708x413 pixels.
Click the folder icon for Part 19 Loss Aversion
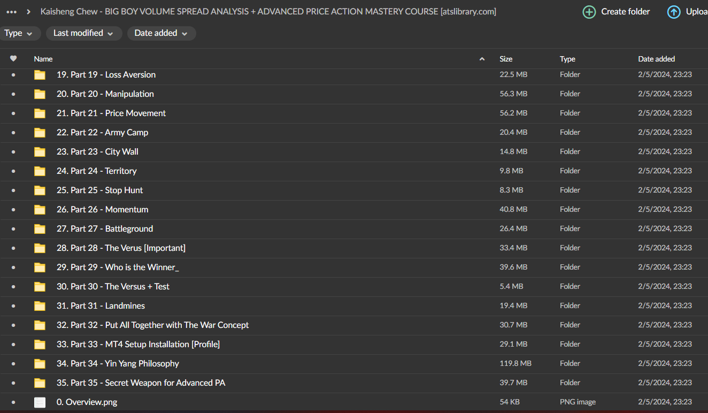(x=40, y=75)
